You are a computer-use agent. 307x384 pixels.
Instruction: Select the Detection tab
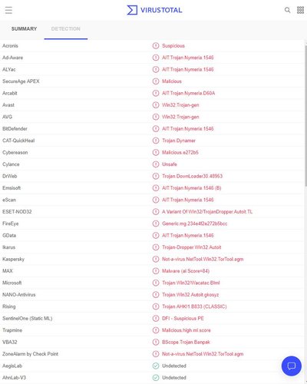coord(66,29)
